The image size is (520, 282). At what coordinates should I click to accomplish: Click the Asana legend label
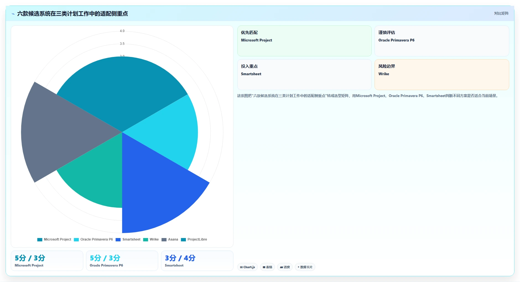click(x=173, y=239)
